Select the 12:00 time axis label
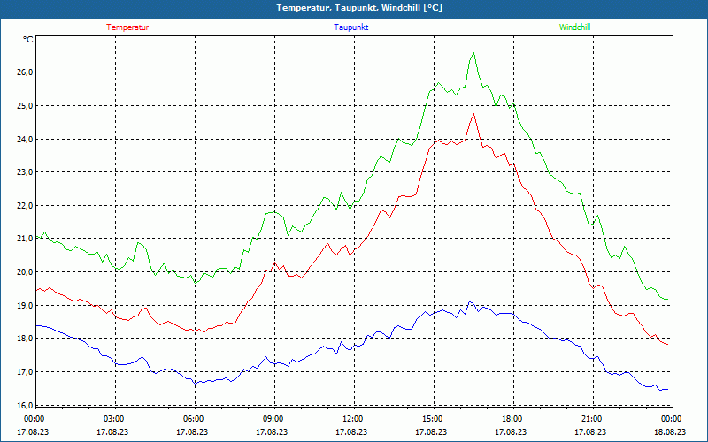This screenshot has height=442, width=708. (x=352, y=419)
